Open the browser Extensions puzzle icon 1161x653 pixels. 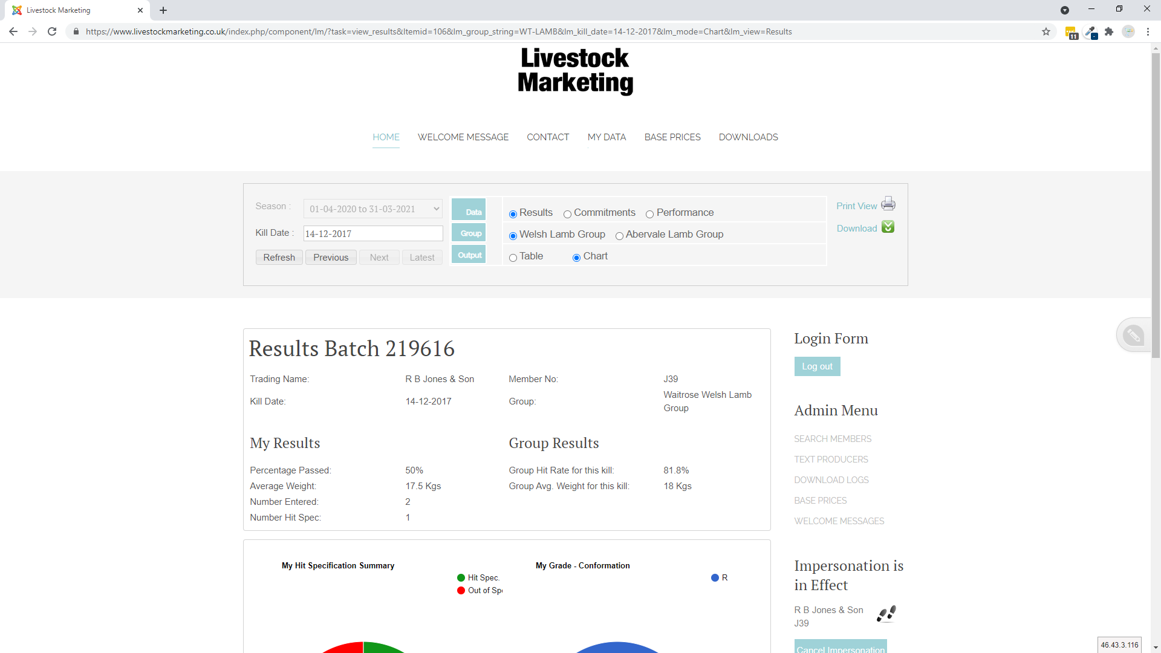coord(1108,32)
